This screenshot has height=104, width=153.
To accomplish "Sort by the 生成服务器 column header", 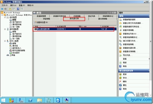I will point(67,26).
